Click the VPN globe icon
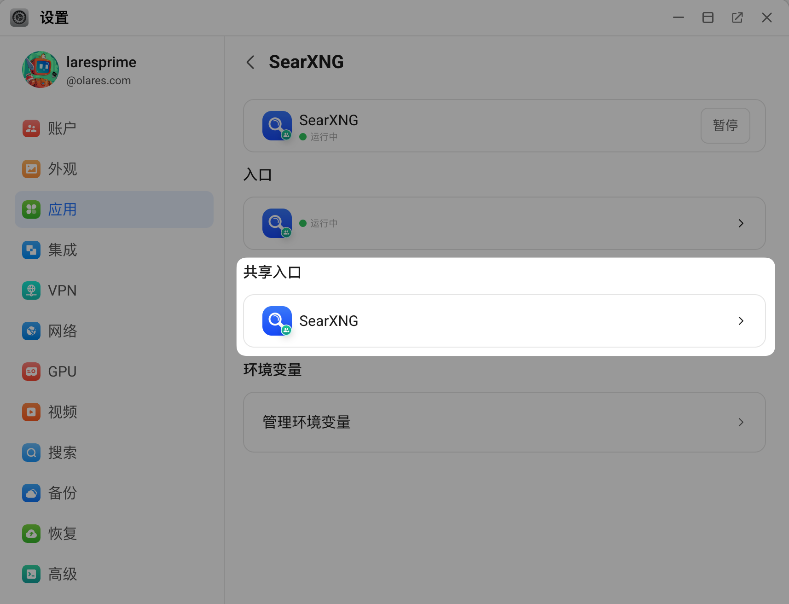 (31, 290)
